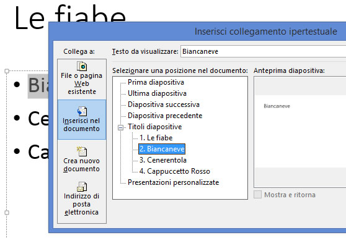Toggle the Mostra e ritorna checkbox
This screenshot has width=346, height=238.
click(x=257, y=195)
